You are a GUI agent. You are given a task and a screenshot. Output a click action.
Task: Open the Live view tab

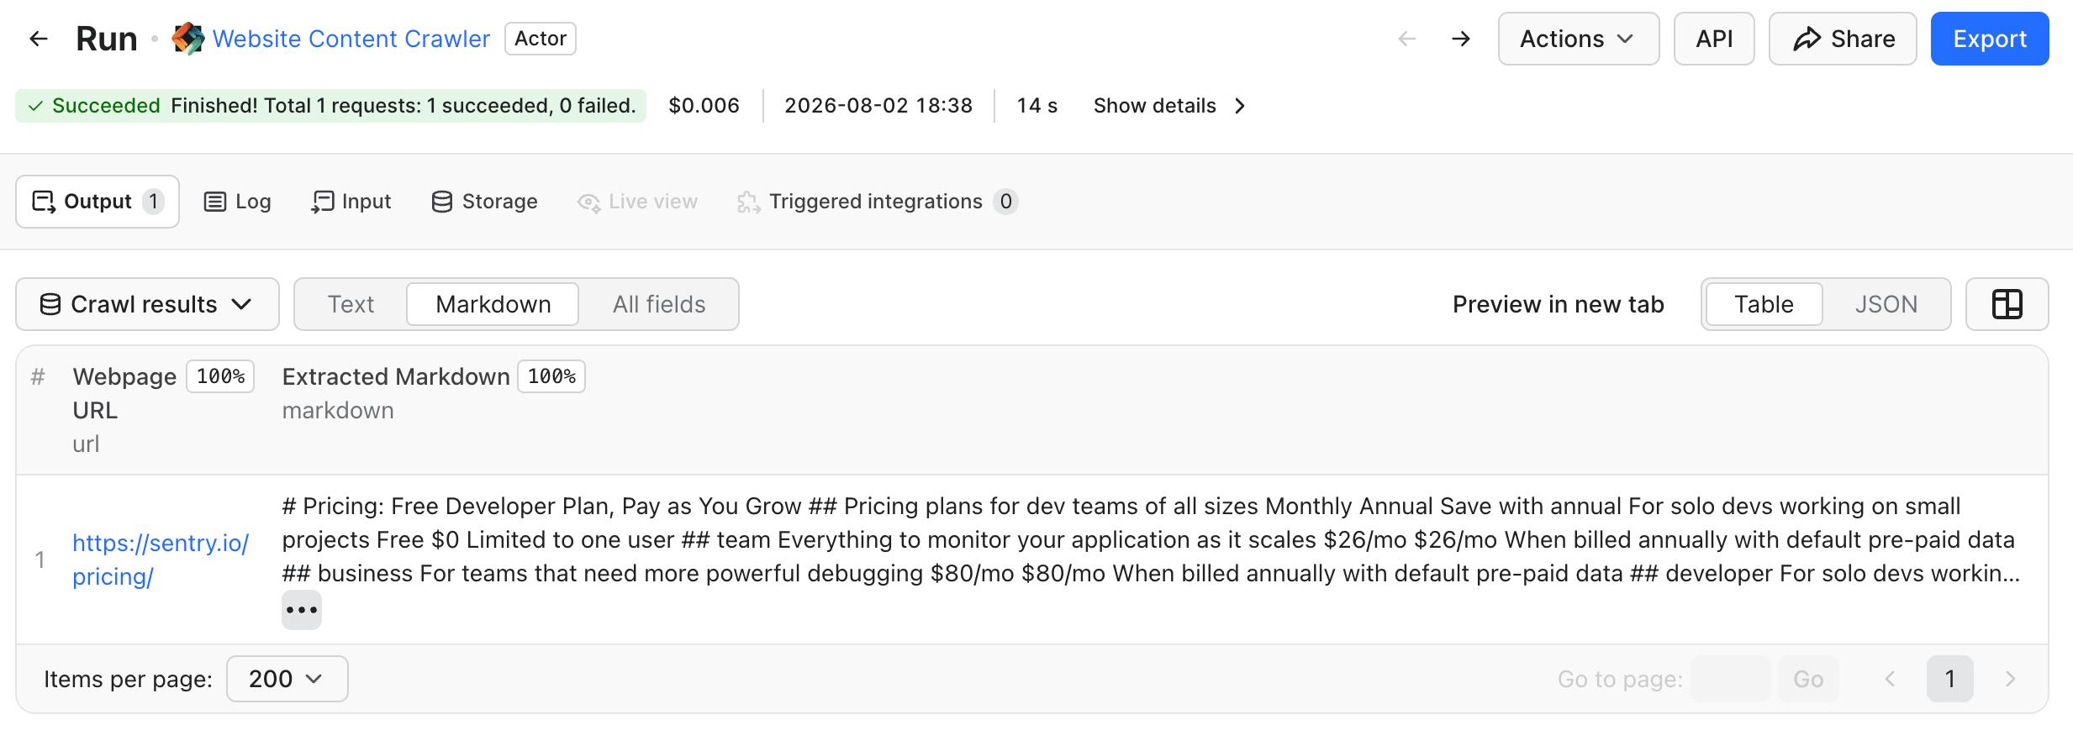[638, 202]
